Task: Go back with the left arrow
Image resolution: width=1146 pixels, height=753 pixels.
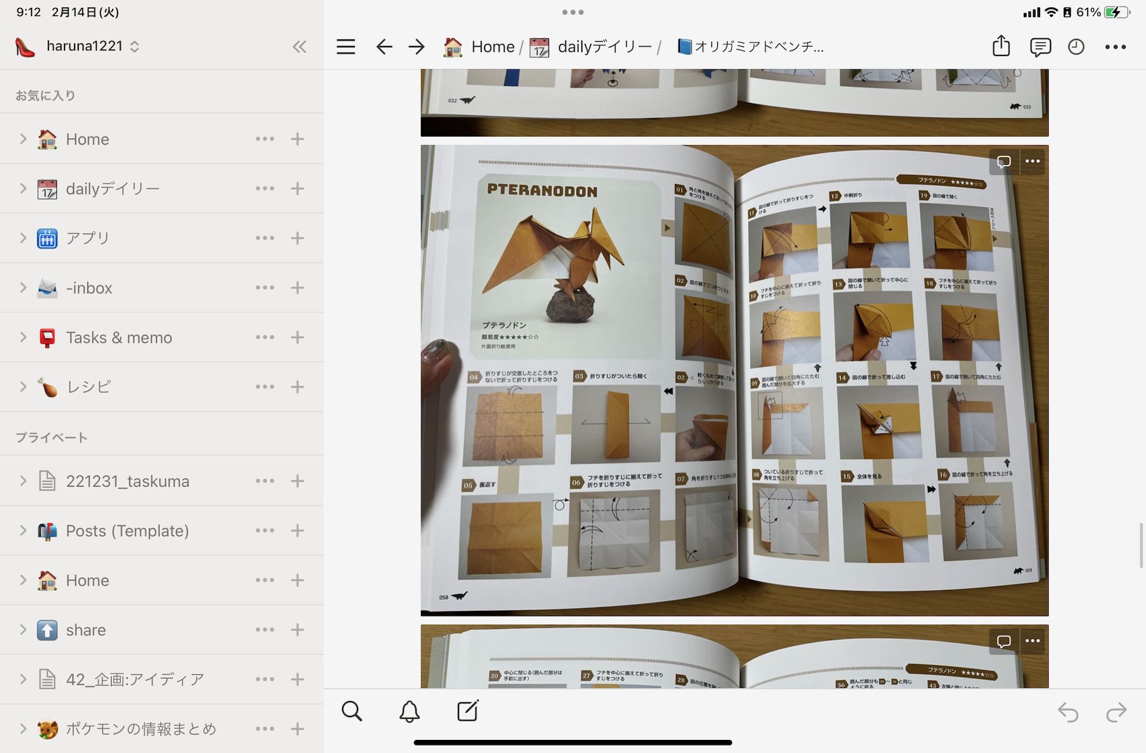Action: (x=384, y=47)
